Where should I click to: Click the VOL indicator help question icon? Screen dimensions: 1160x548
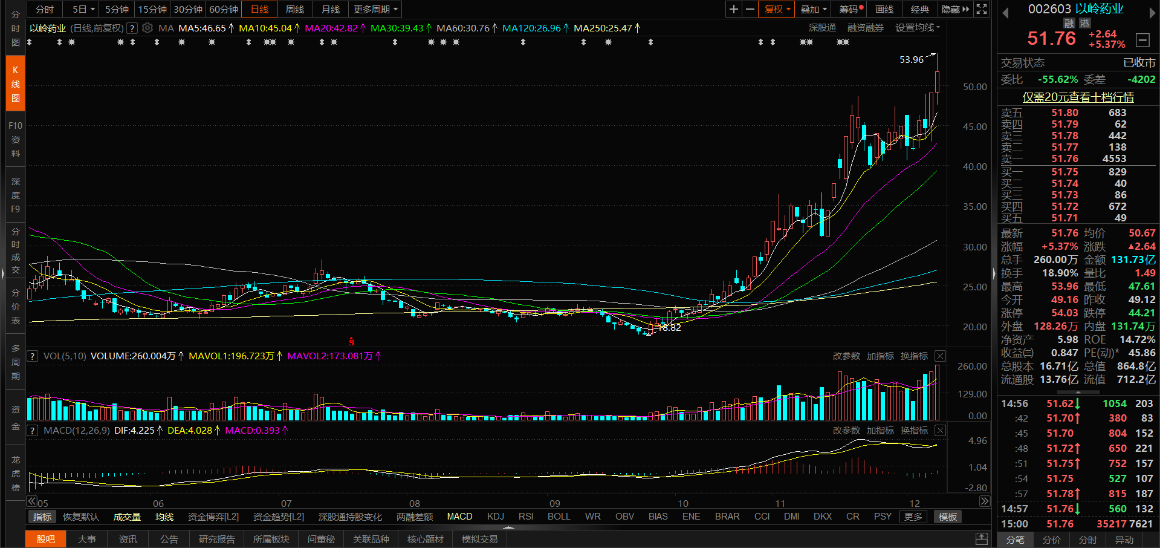click(33, 356)
